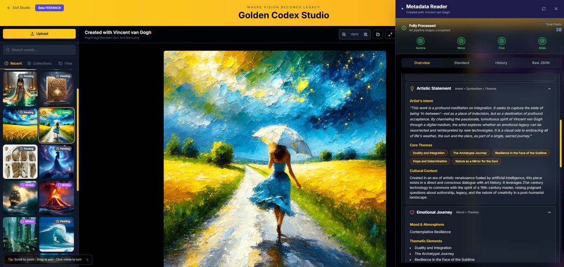Screen dimensions: 564x267
Task: Open the Overview tab
Action: (422, 63)
